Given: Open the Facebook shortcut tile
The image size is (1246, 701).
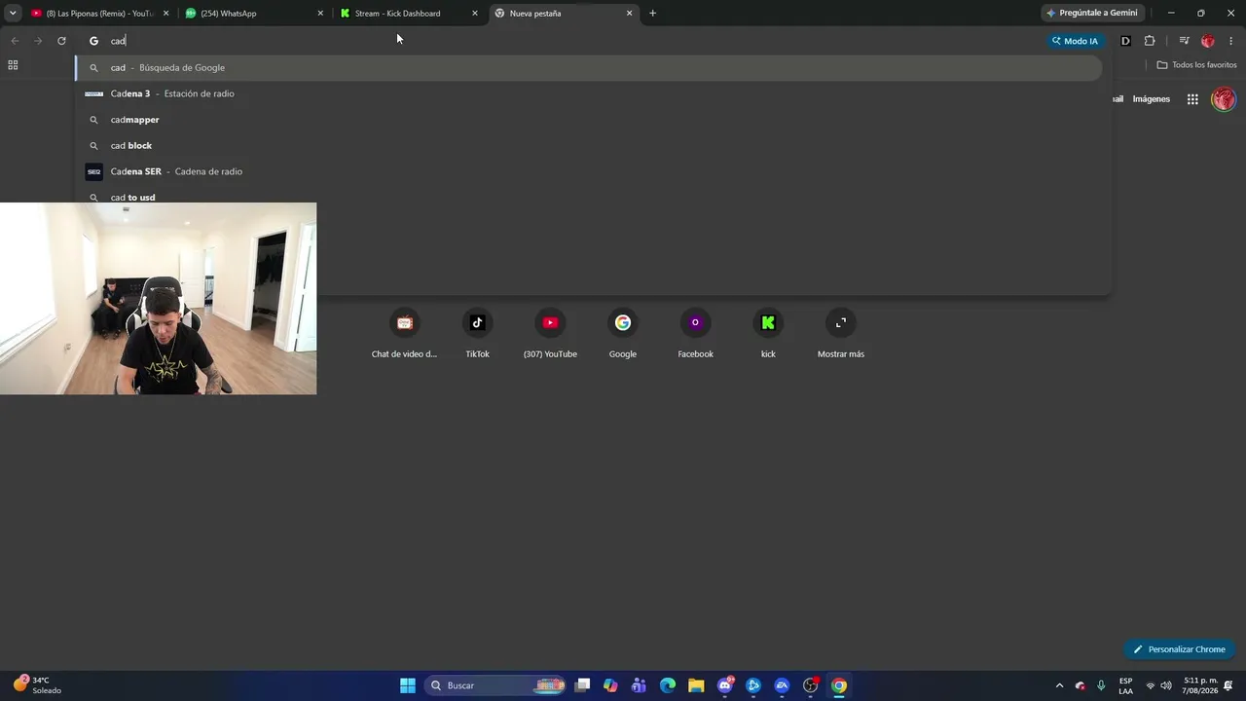Looking at the screenshot, I should [695, 334].
